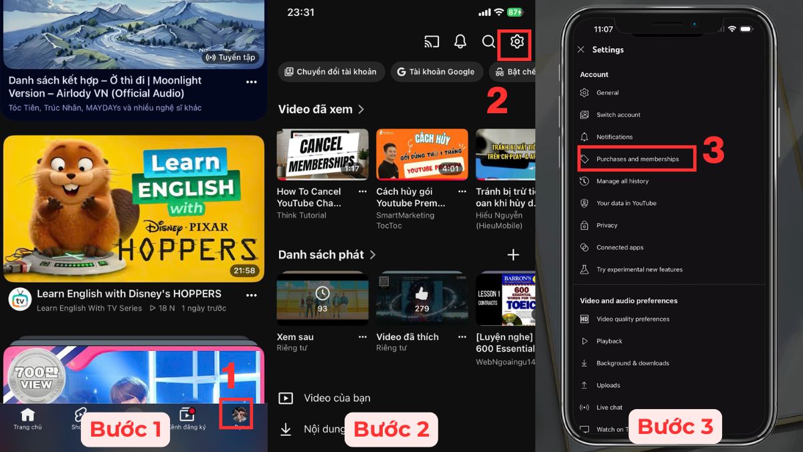The image size is (803, 452).
Task: Open notifications via the bell icon
Action: [x=460, y=42]
